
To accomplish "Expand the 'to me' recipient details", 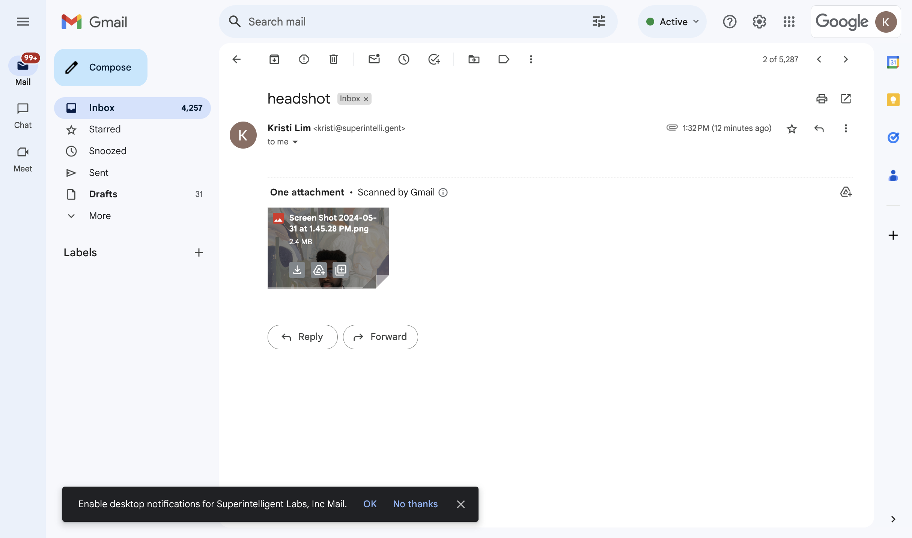I will pos(295,142).
